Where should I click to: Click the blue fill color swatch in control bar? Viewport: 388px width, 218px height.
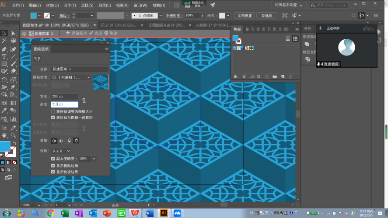point(34,15)
